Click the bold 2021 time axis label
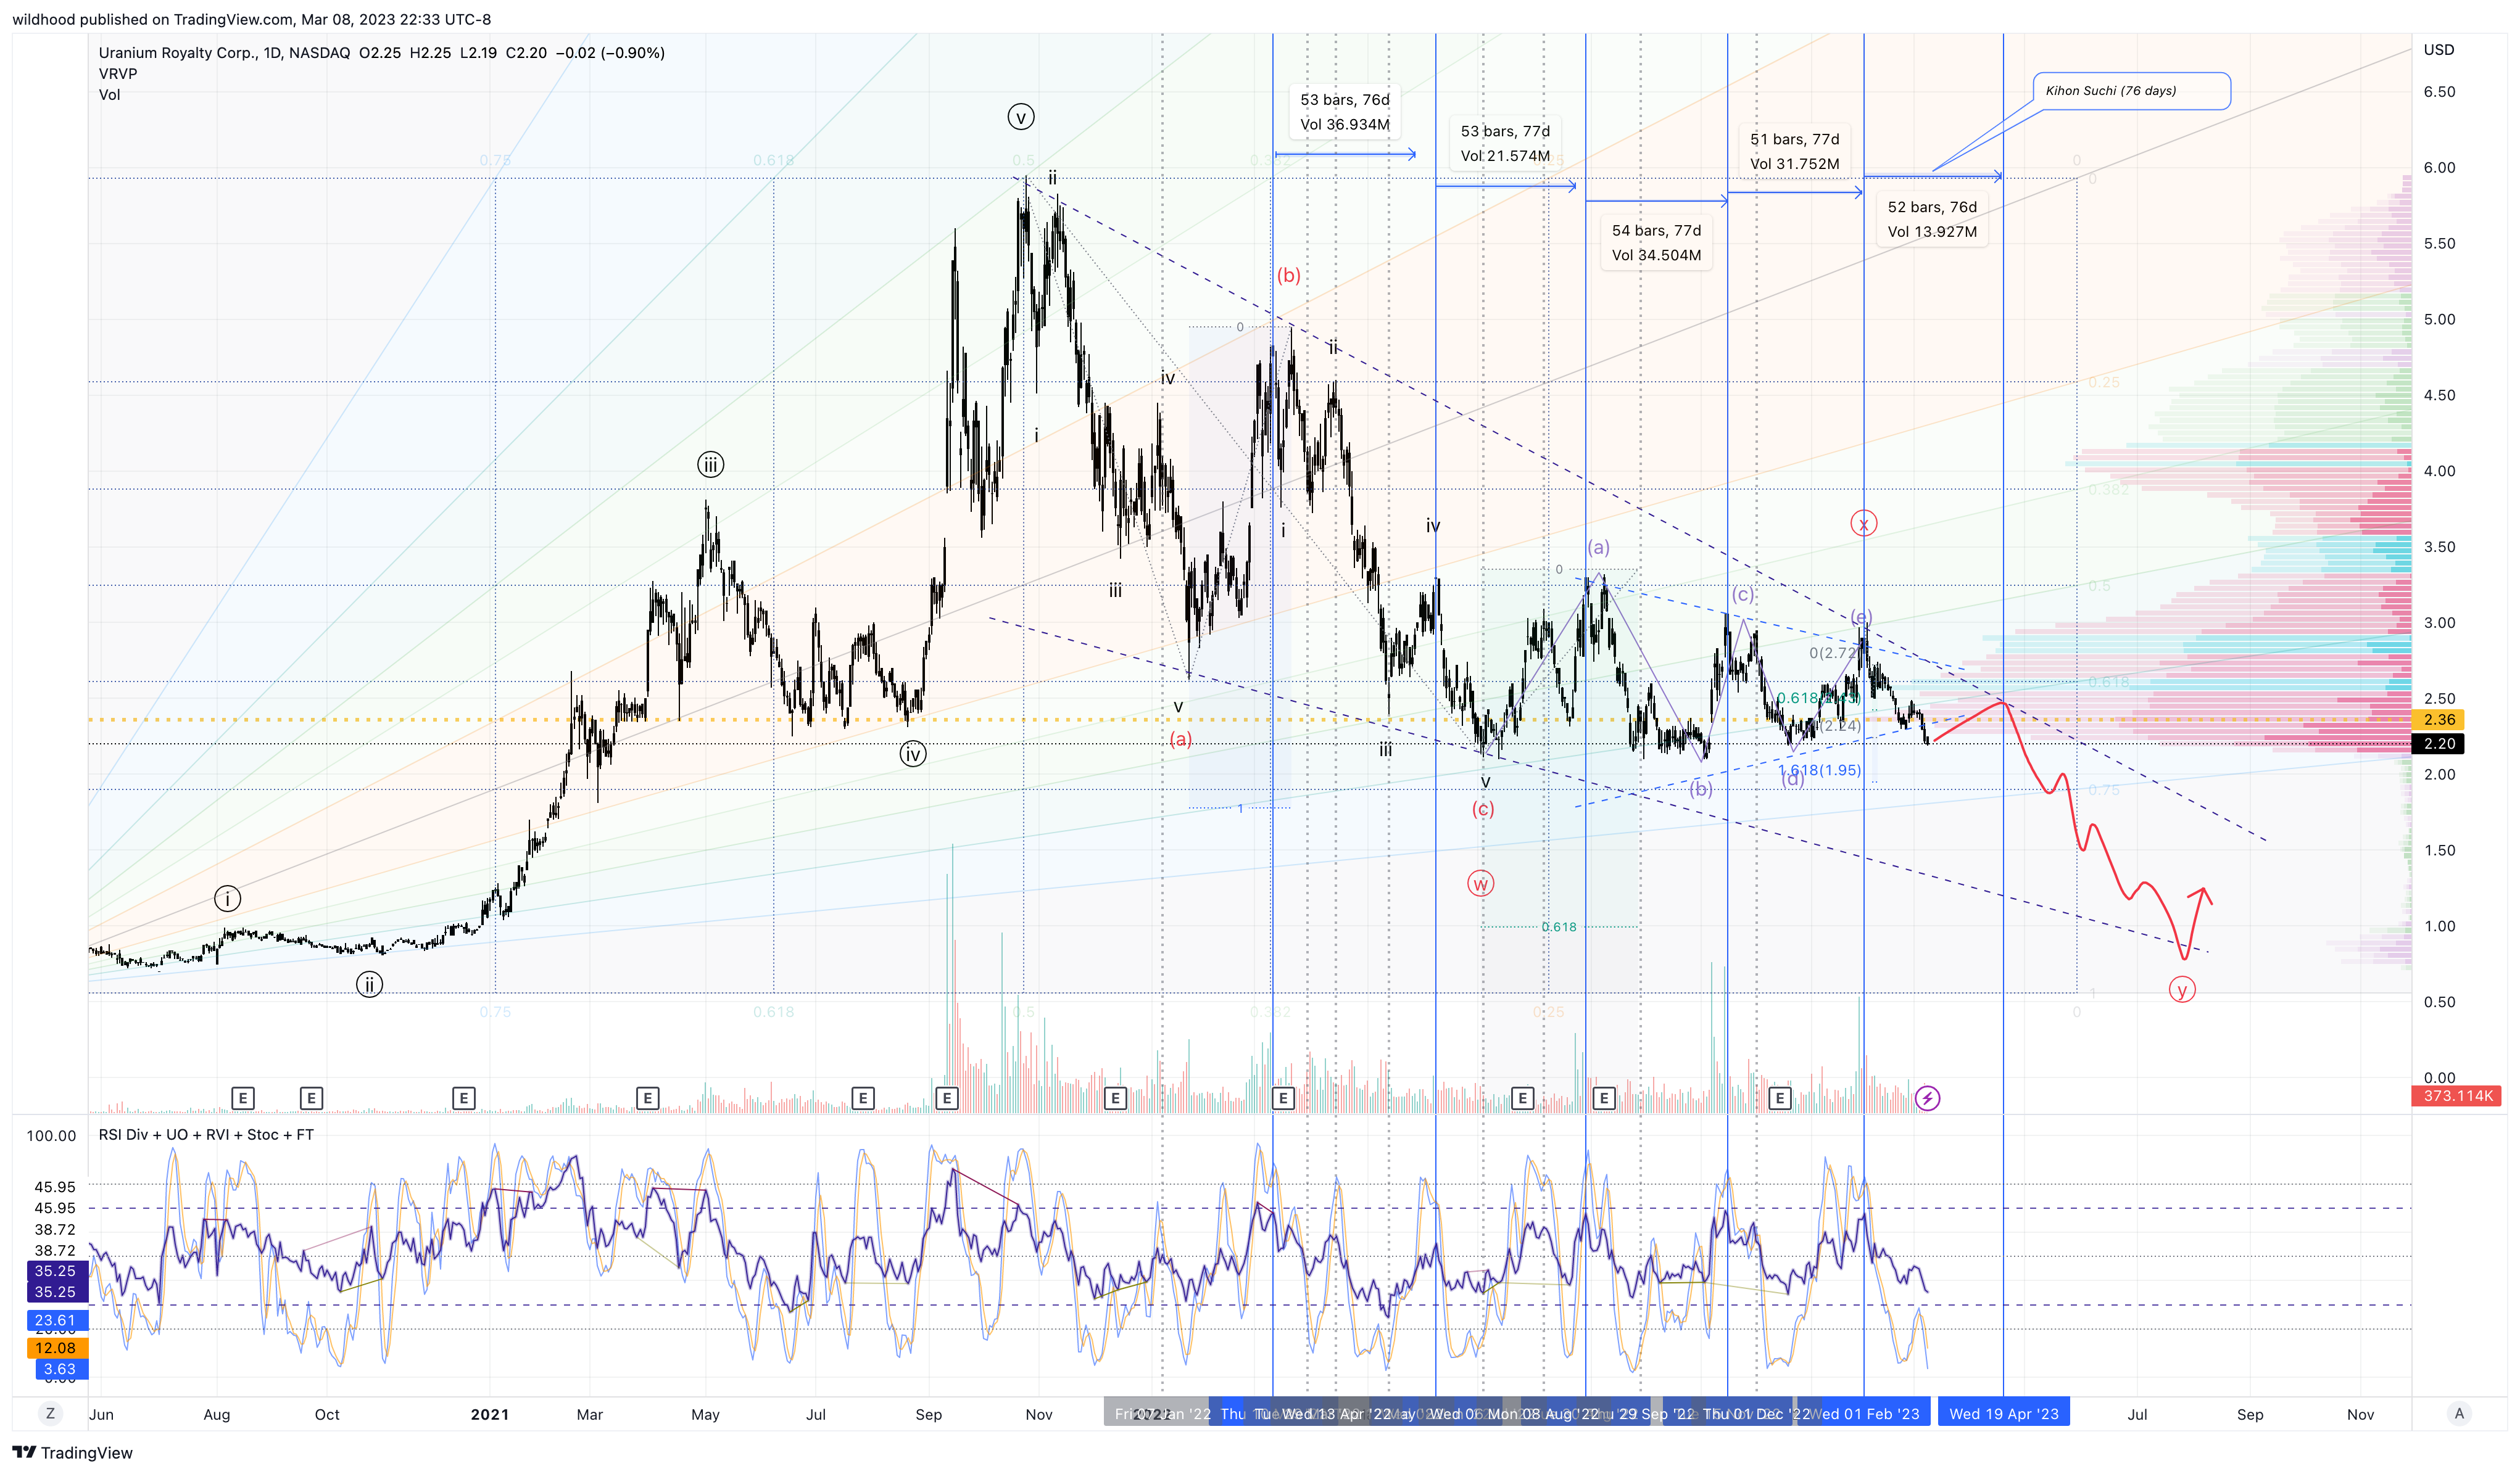The height and width of the screenshot is (1474, 2520). [x=490, y=1414]
